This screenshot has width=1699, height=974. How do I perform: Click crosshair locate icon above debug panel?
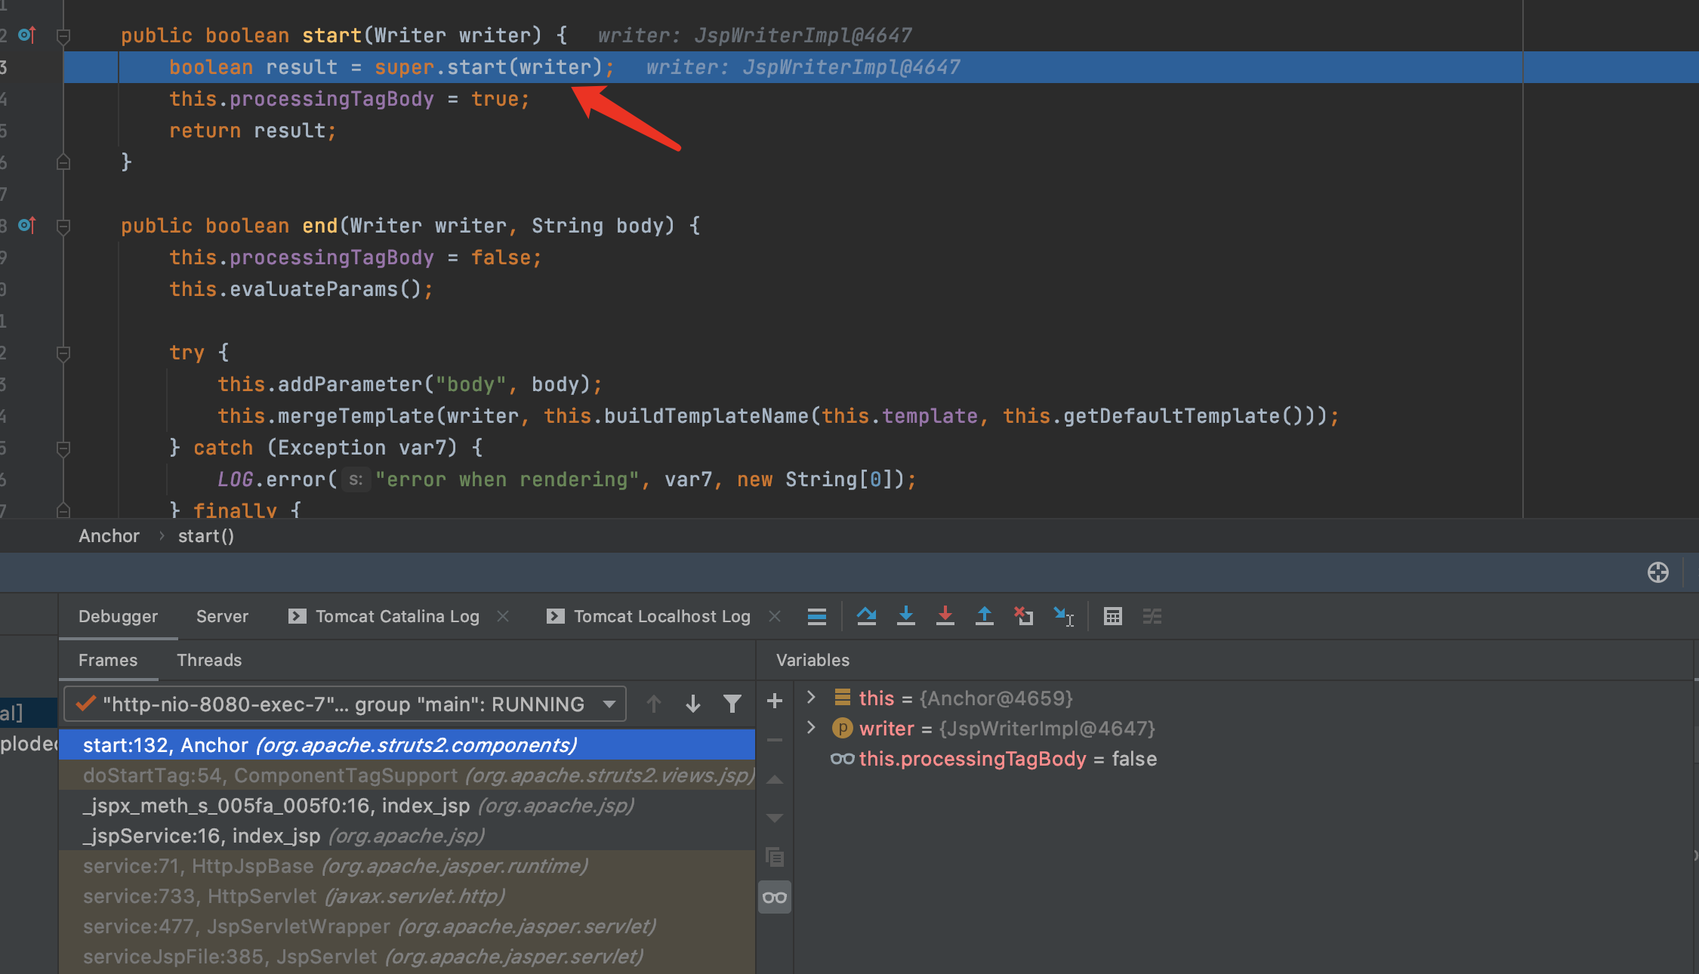pyautogui.click(x=1658, y=572)
